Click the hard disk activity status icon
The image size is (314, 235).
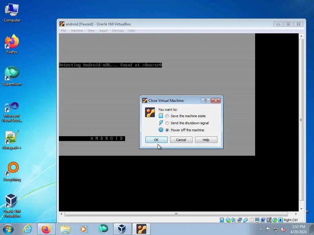pos(222,220)
